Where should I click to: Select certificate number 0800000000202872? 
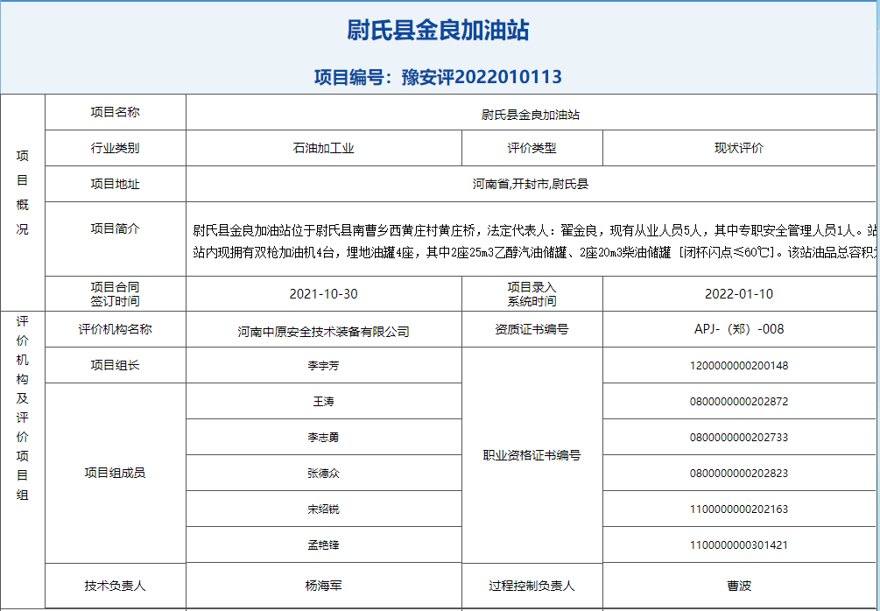pyautogui.click(x=738, y=402)
